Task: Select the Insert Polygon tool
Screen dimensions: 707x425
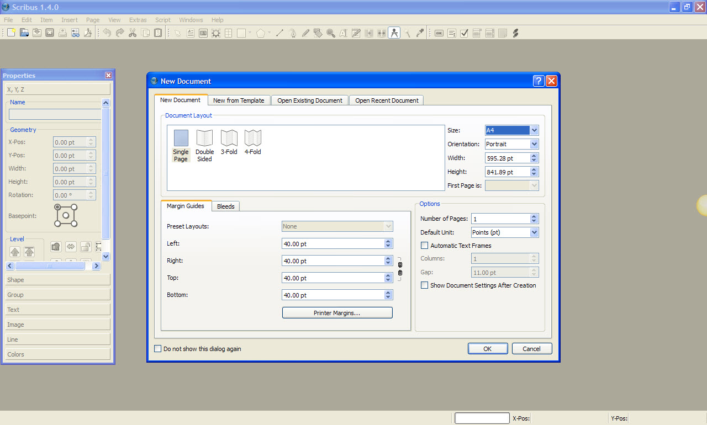Action: tap(260, 33)
